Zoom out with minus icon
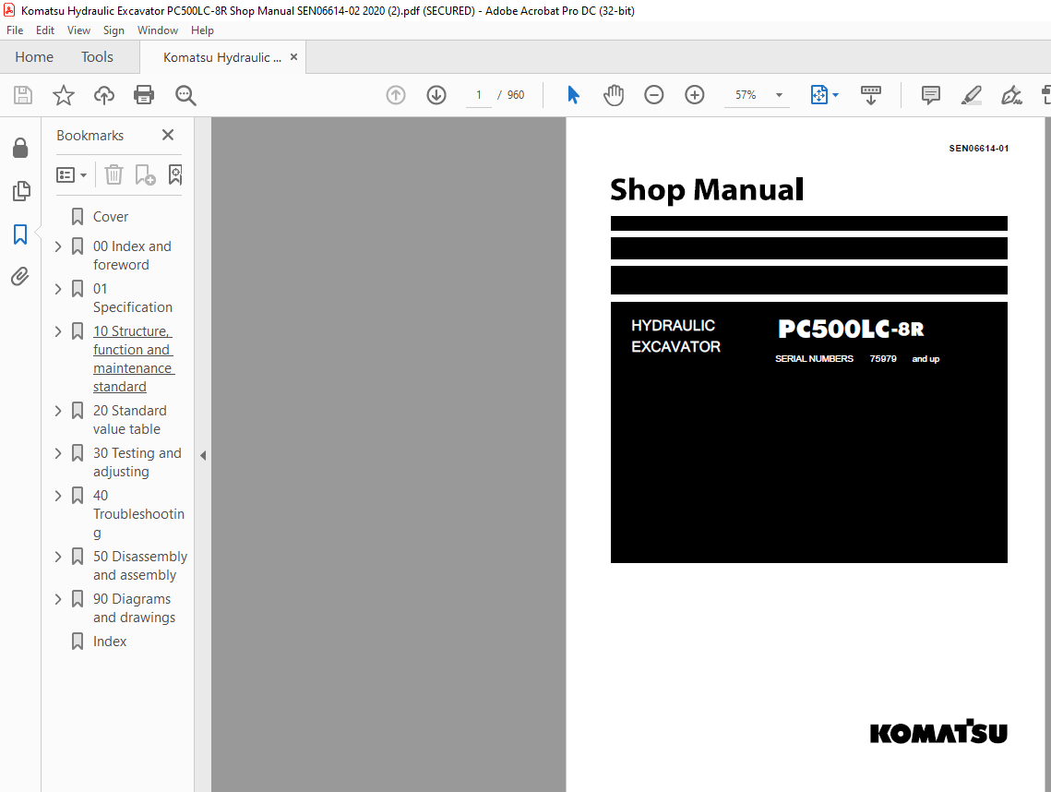The width and height of the screenshot is (1051, 792). coord(654,95)
